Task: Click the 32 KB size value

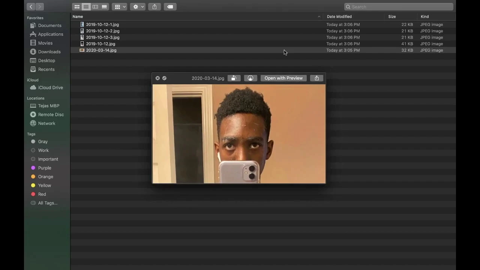Action: click(407, 50)
